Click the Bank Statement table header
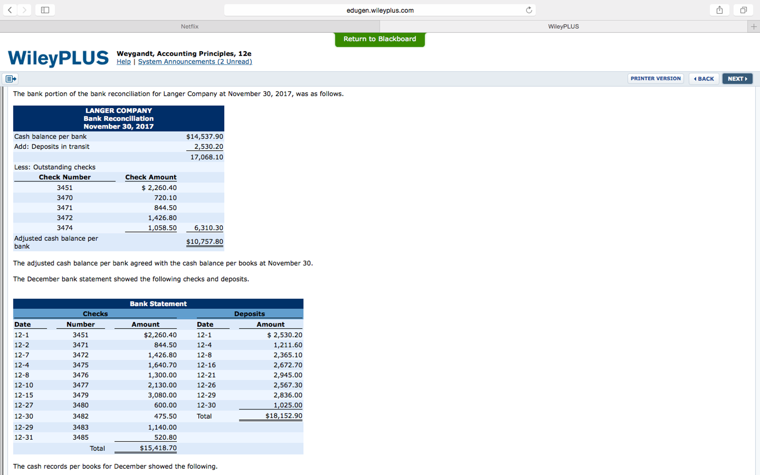 (158, 304)
